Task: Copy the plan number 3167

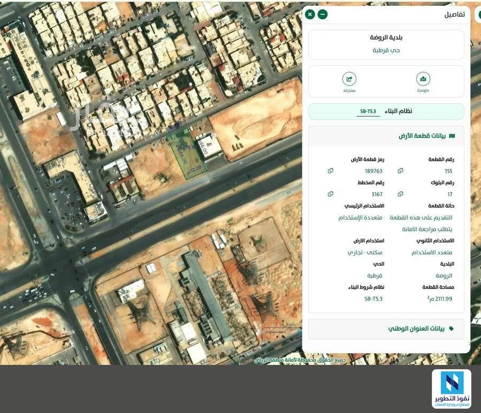Action: pyautogui.click(x=330, y=194)
